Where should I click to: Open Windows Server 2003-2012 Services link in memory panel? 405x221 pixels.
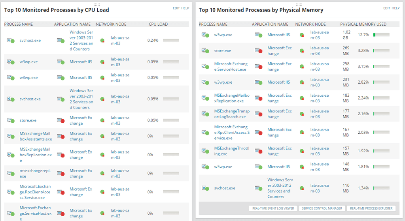280,188
